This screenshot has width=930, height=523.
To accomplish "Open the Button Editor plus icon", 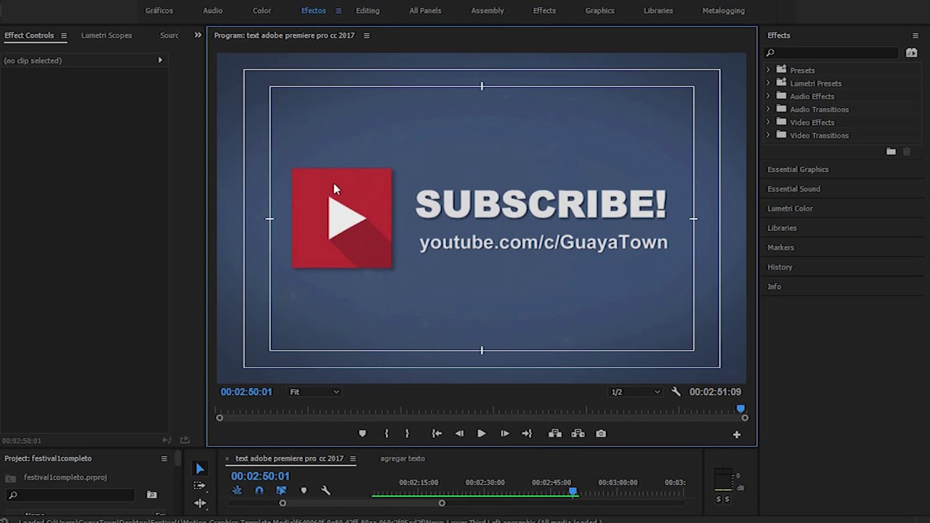I will pyautogui.click(x=737, y=434).
